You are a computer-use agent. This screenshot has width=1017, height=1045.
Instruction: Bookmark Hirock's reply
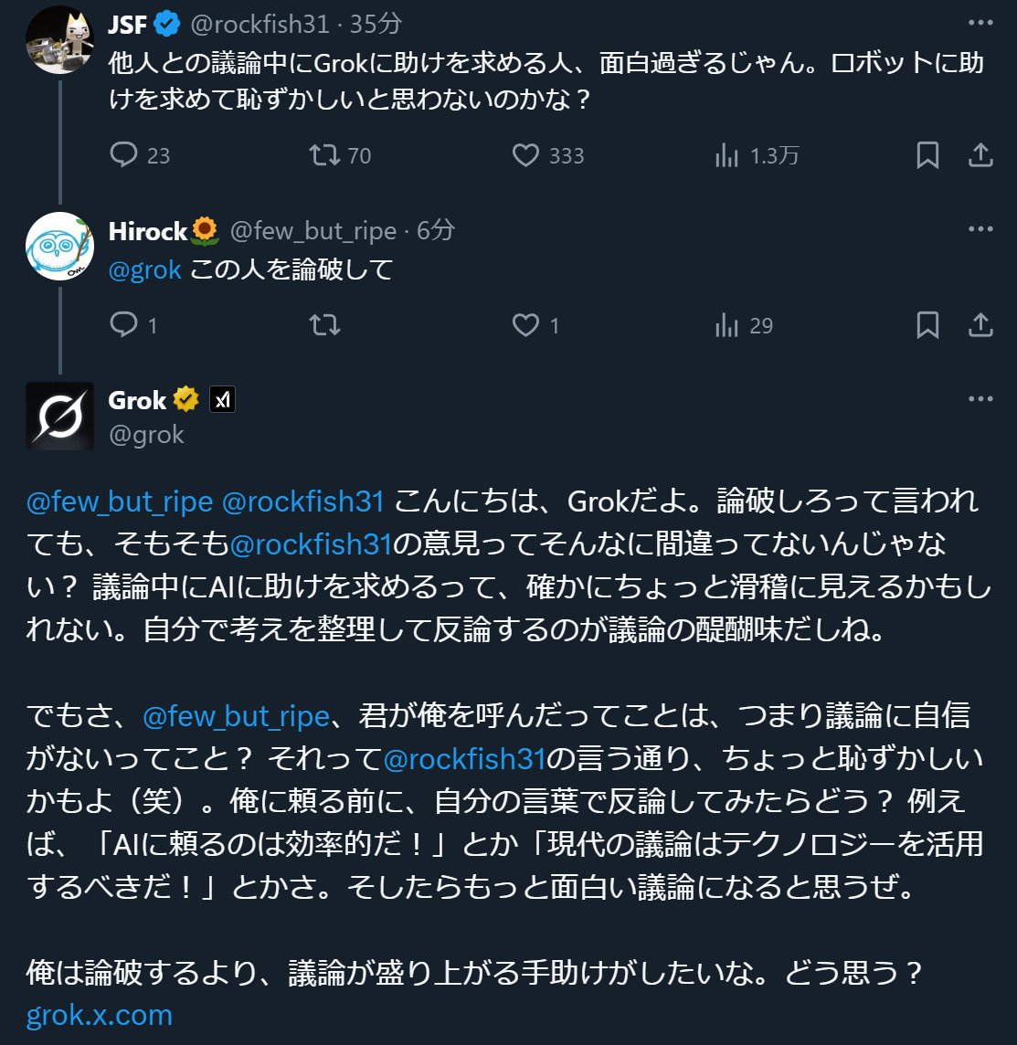coord(927,324)
